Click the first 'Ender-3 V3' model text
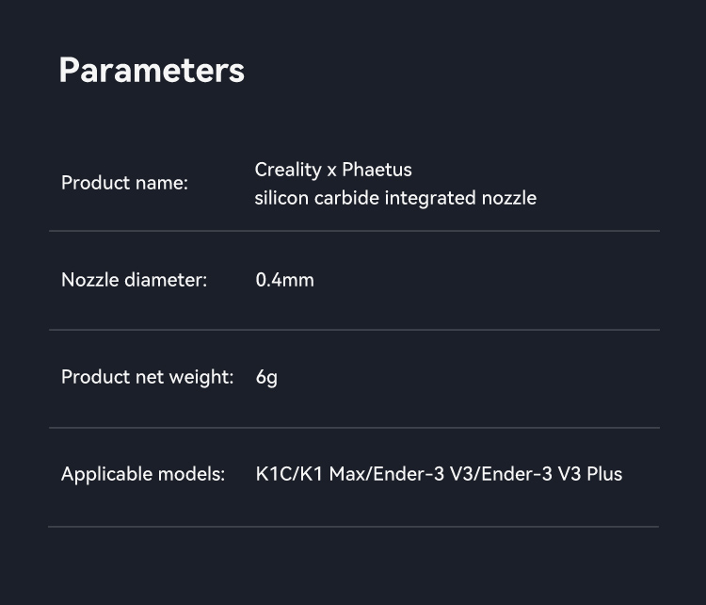Viewport: 706px width, 605px height. coord(424,474)
